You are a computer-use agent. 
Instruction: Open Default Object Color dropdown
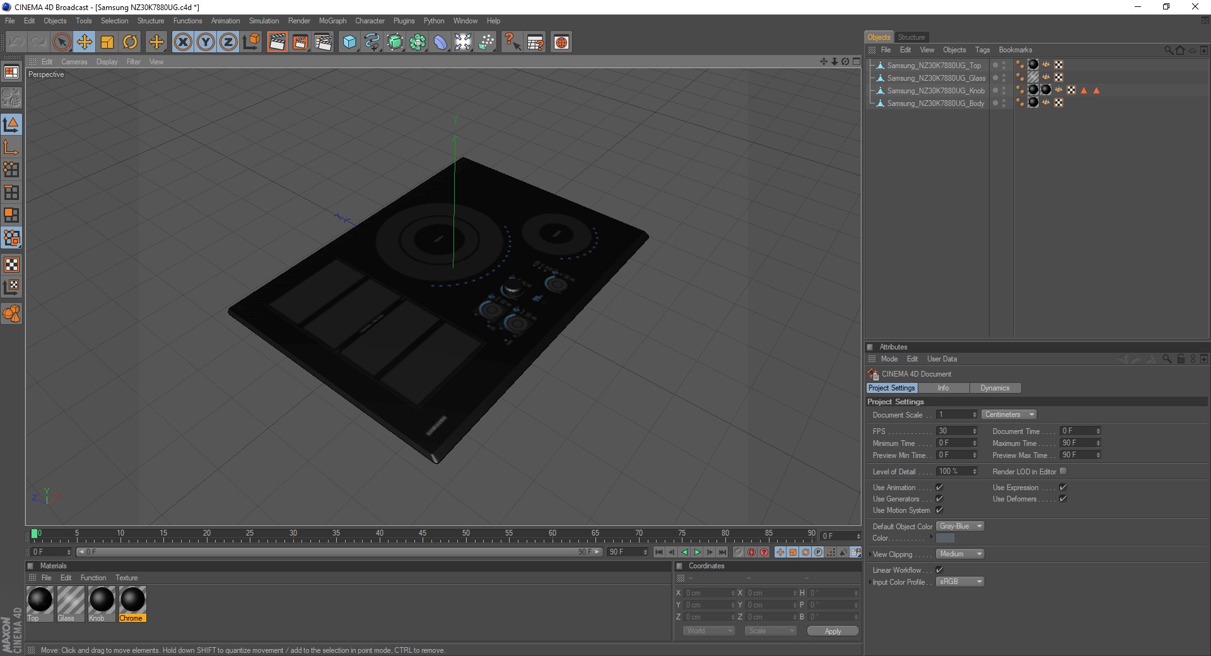click(960, 526)
